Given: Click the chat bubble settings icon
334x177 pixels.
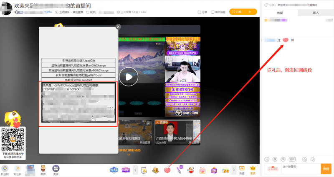Looking at the screenshot, I should [x=305, y=159].
